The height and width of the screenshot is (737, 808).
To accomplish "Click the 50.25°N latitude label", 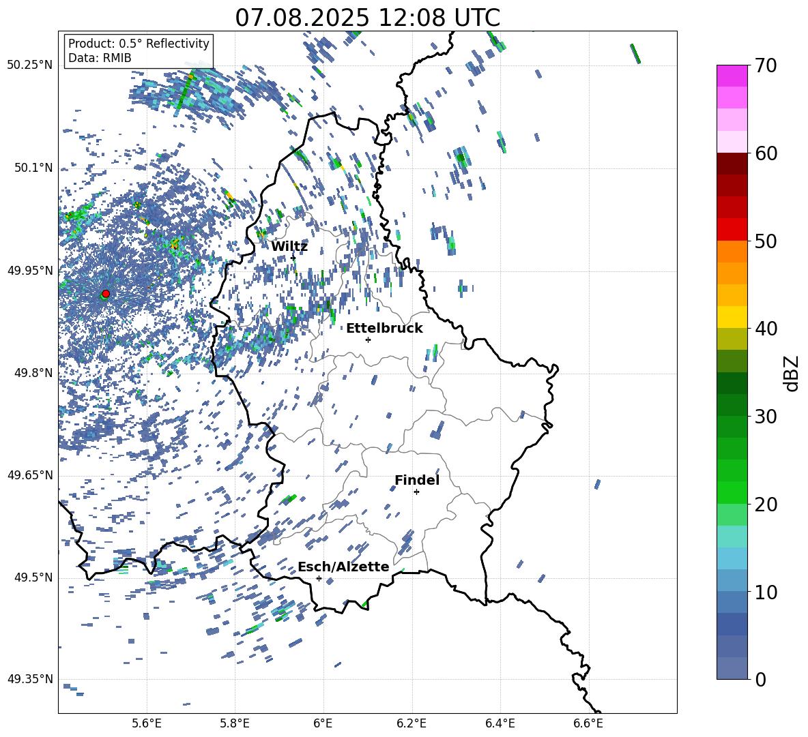I will pos(30,65).
